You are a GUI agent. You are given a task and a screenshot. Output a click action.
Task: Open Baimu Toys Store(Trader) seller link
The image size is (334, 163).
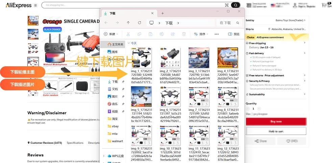tap(290, 20)
